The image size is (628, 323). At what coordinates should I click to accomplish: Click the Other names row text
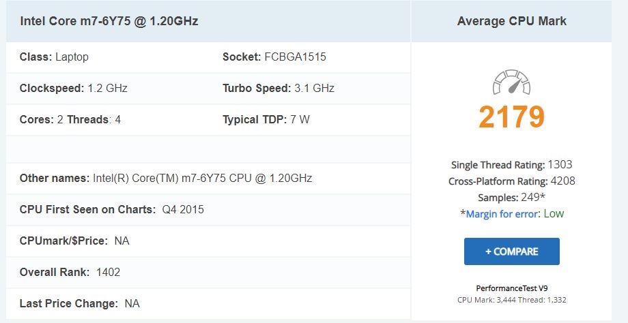click(x=166, y=178)
